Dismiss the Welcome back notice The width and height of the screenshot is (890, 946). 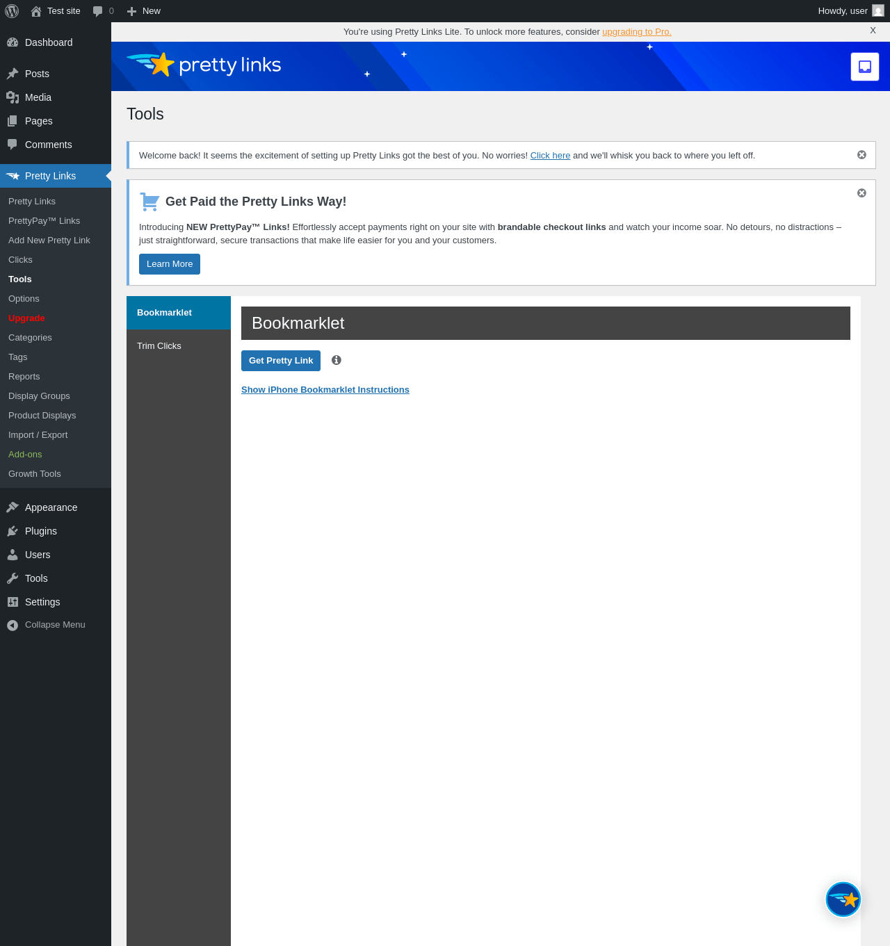861,155
